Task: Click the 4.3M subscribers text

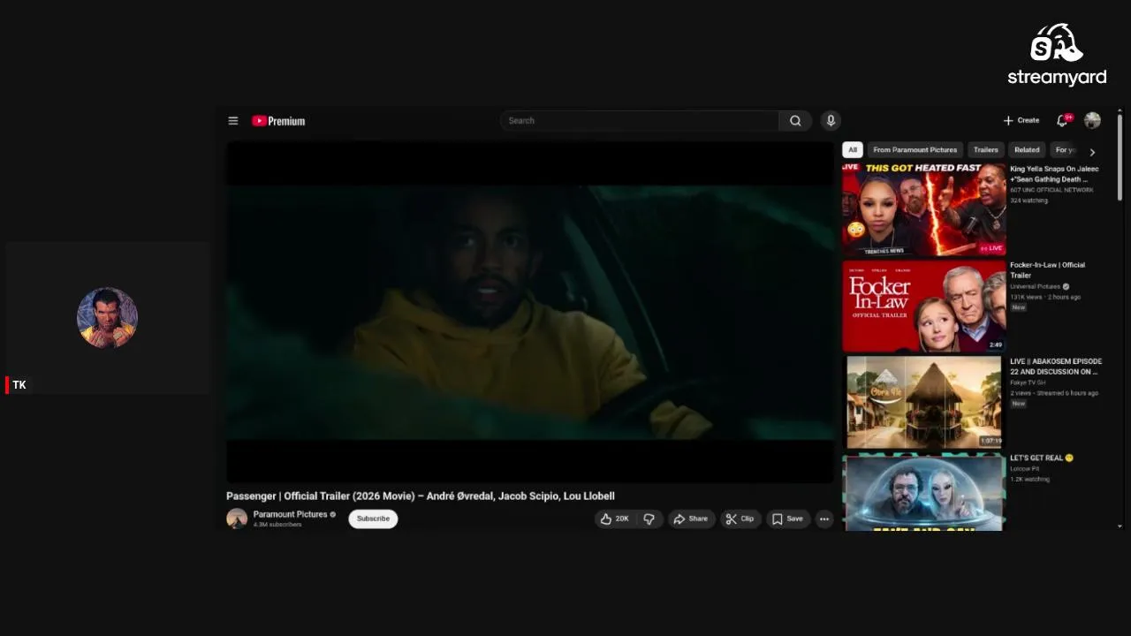Action: click(x=277, y=525)
